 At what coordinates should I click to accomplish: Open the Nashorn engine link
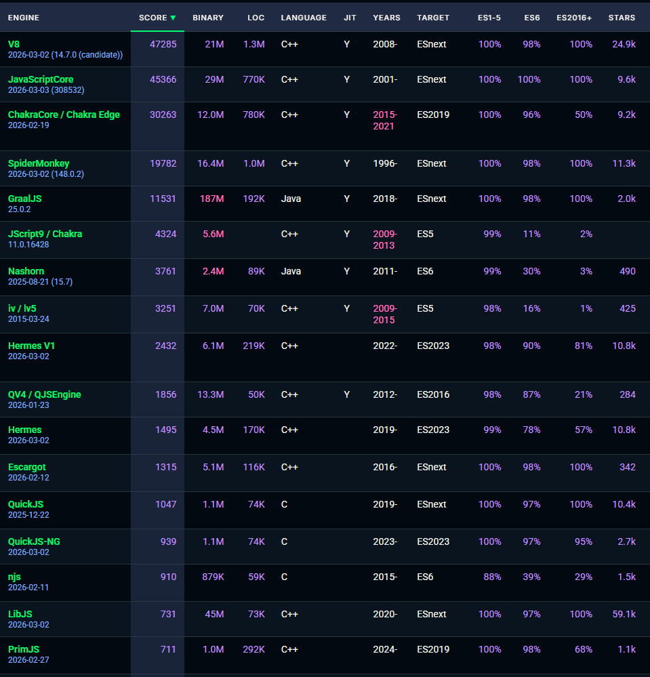pos(26,271)
